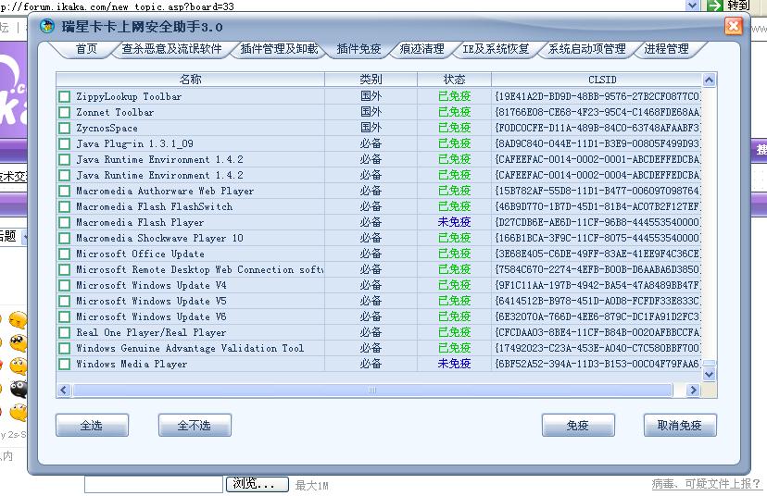767x496 pixels.
Task: Check the Macromedia Flash Player box
Action: (64, 222)
